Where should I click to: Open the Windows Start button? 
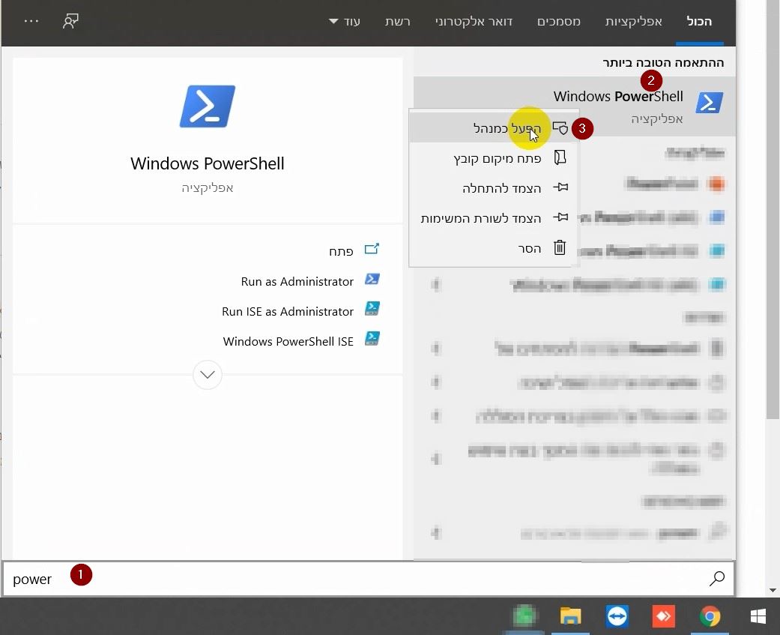coord(758,616)
